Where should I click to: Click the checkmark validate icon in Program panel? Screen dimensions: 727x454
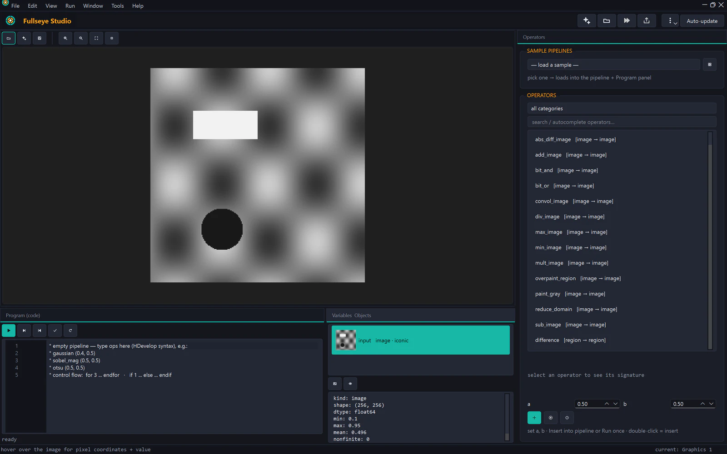click(55, 331)
